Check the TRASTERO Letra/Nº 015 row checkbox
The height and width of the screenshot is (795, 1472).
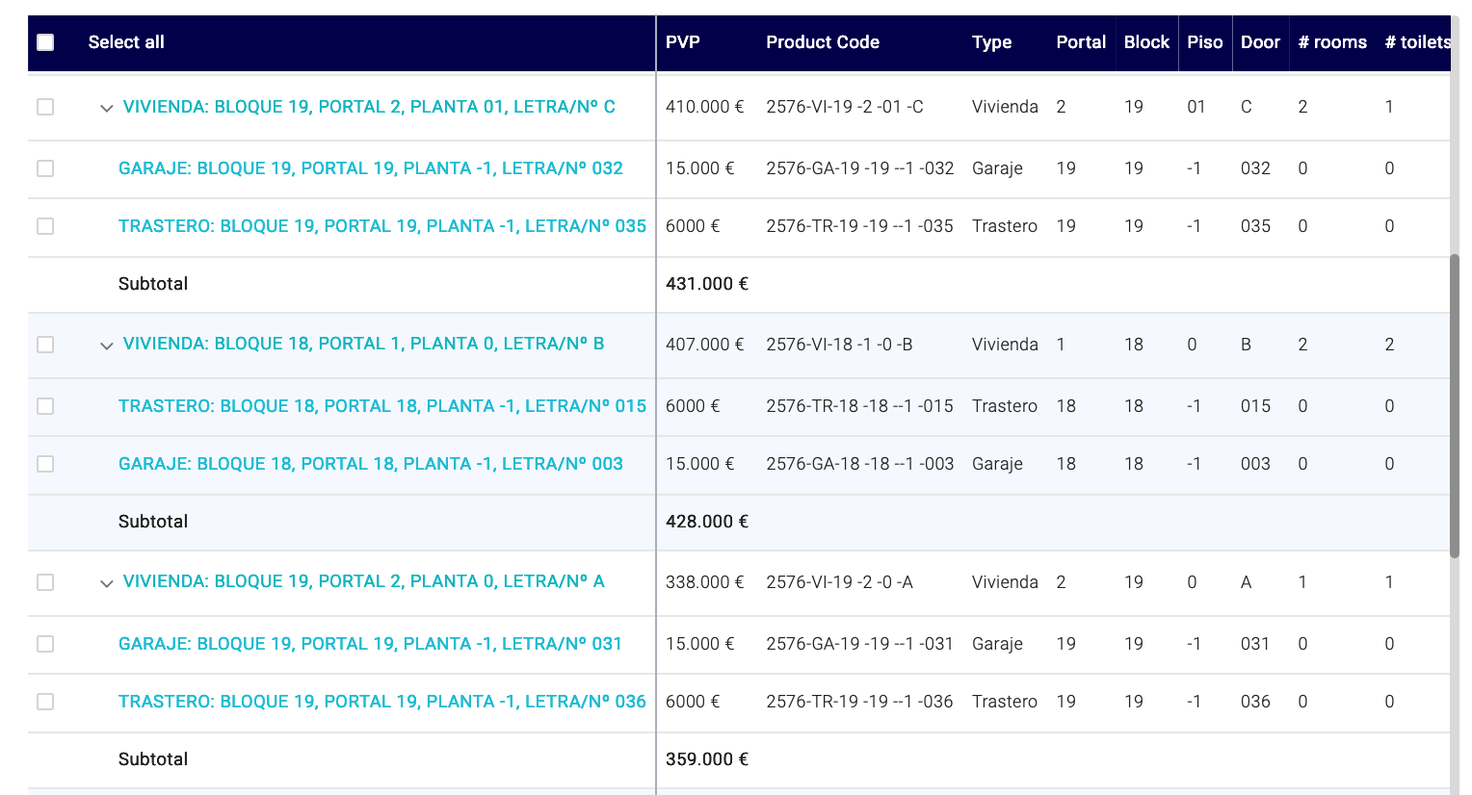(x=45, y=406)
